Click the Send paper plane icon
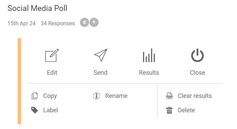 point(101,55)
